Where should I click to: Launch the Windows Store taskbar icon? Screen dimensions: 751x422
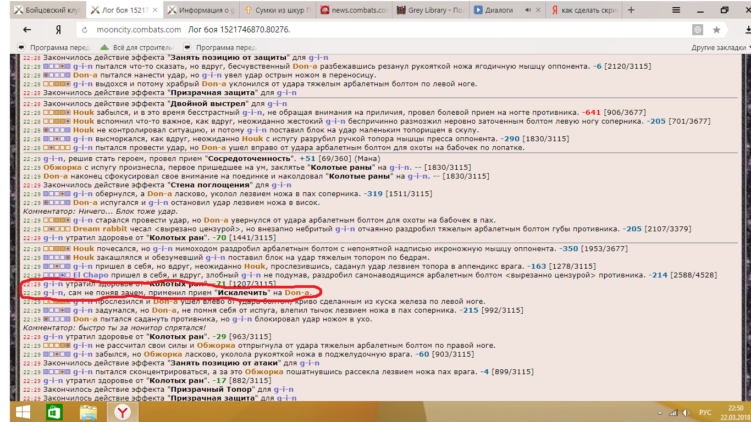pos(53,412)
